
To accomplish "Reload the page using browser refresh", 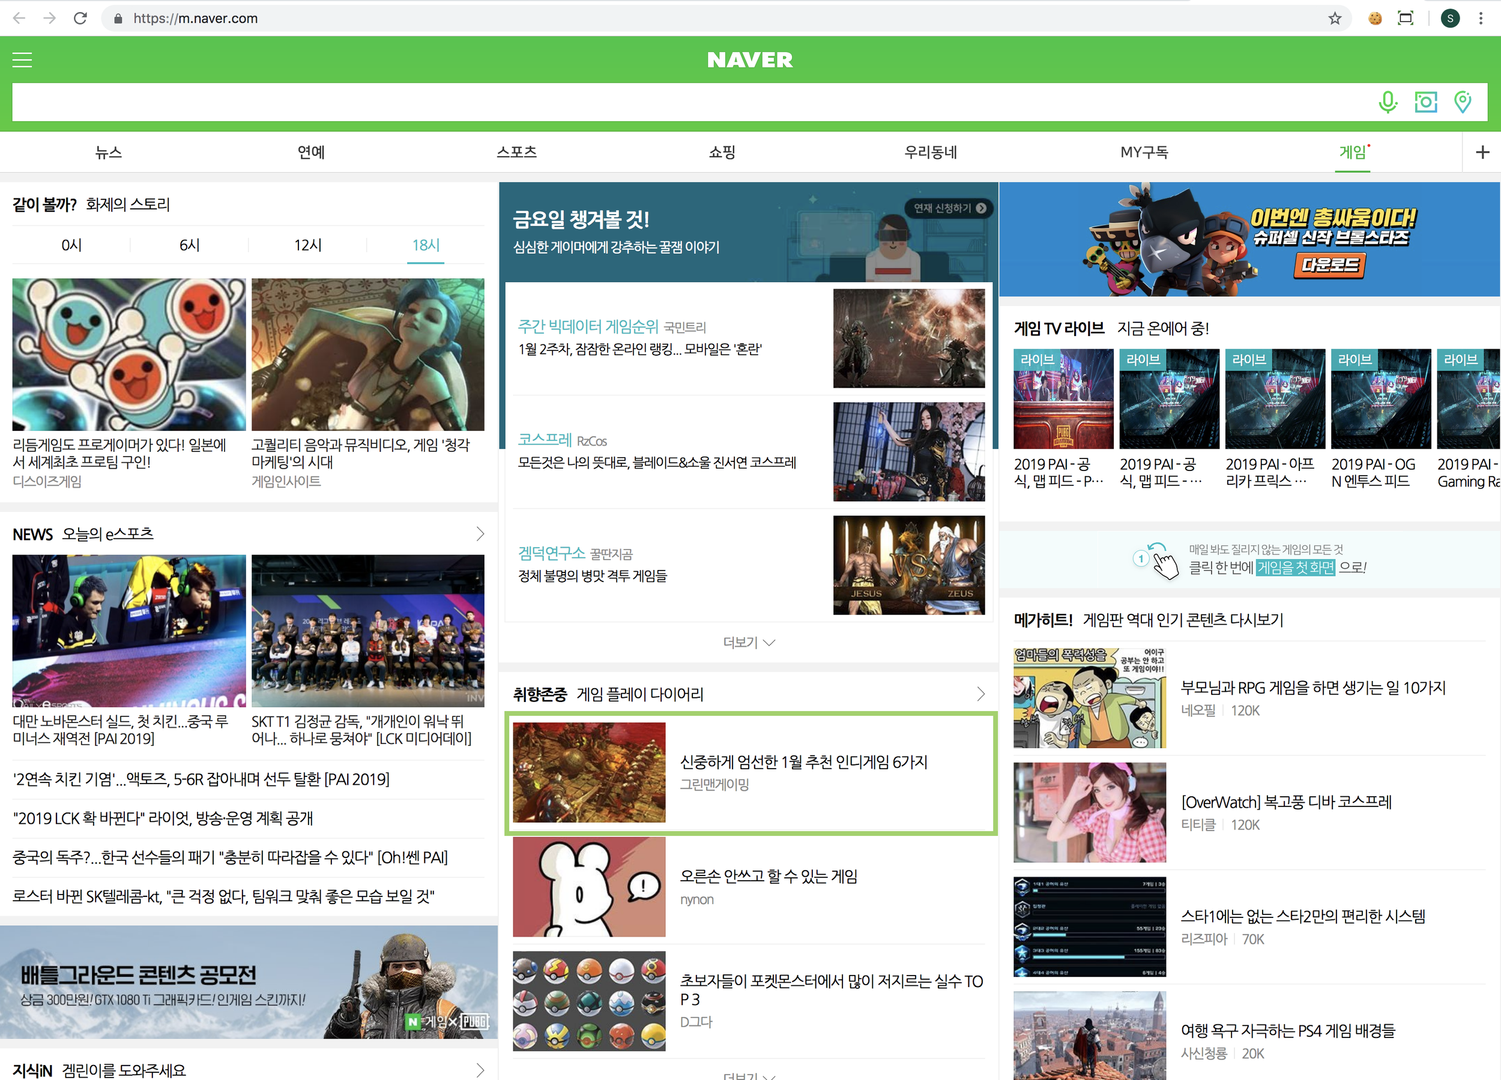I will 80,19.
